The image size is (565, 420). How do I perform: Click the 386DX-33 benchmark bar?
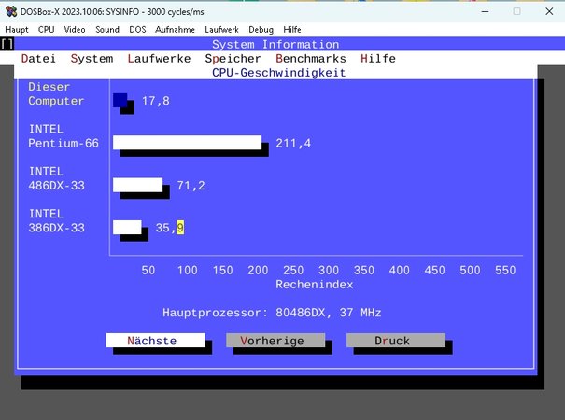tap(127, 228)
